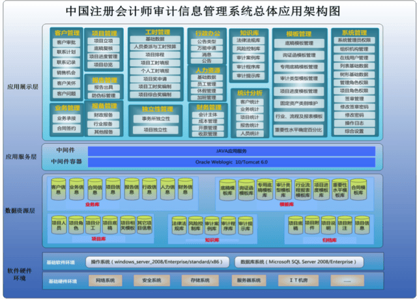Image resolution: width=417 pixels, height=299 pixels.
Task: Select 项目立项 under 项目管理
Action: tap(104, 41)
